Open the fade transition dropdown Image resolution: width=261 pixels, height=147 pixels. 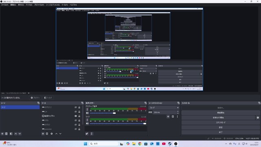(x=164, y=108)
